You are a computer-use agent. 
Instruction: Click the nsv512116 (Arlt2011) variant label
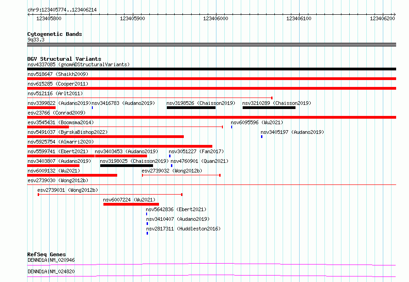tap(55, 93)
